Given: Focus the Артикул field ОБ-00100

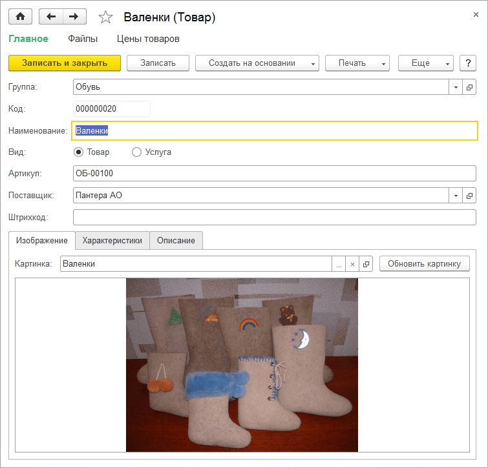Looking at the screenshot, I should tap(275, 174).
